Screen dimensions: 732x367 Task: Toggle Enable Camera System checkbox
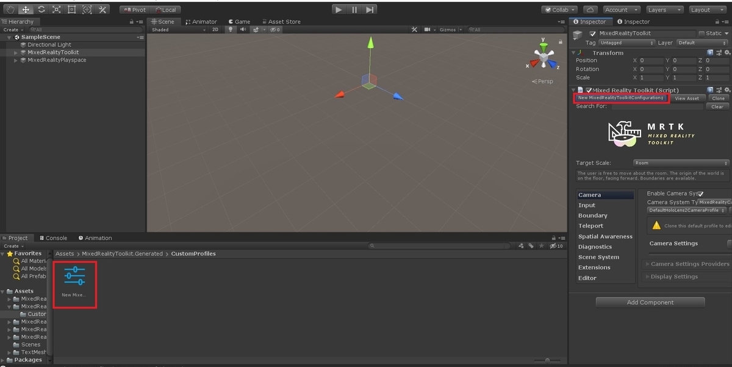pyautogui.click(x=700, y=194)
